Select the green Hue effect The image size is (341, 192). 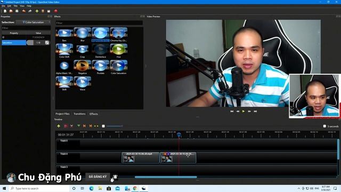[x=118, y=51]
